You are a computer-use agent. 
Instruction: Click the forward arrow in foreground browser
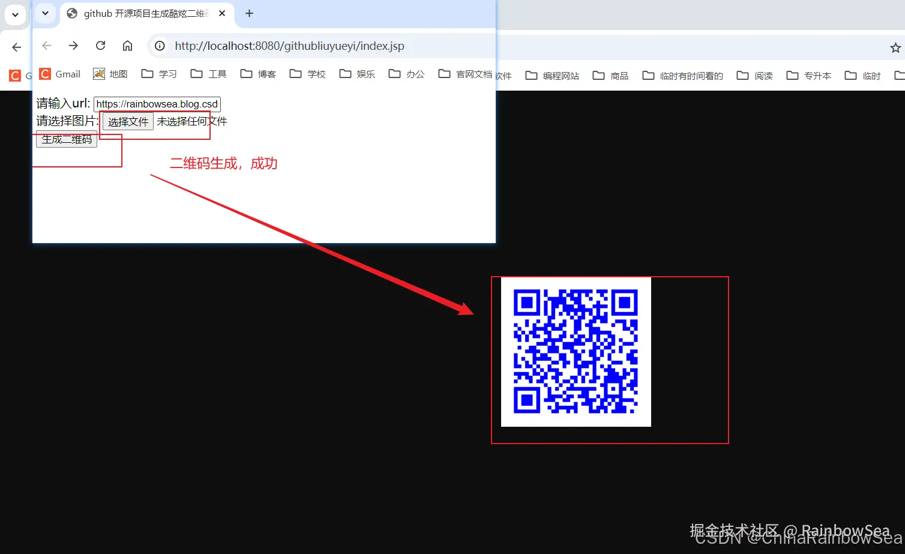pos(73,46)
